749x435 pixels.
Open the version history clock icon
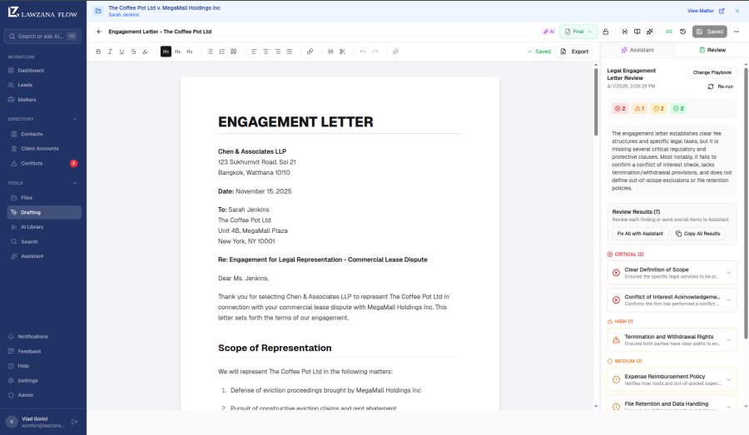tap(682, 32)
